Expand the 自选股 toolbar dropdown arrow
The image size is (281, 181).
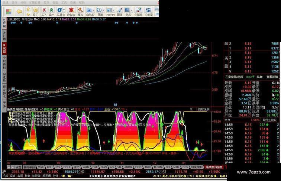coord(93,10)
